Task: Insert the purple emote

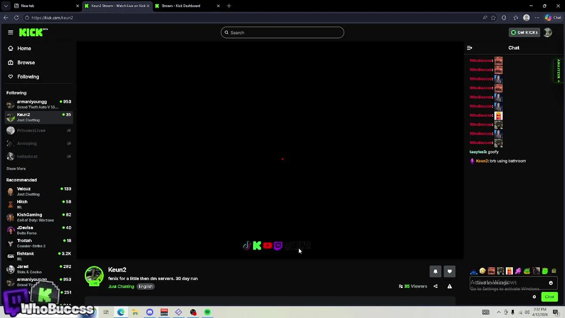Action: [x=518, y=271]
